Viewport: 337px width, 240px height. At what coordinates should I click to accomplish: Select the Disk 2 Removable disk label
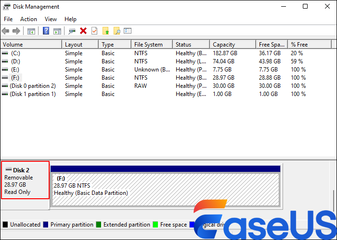(x=25, y=180)
